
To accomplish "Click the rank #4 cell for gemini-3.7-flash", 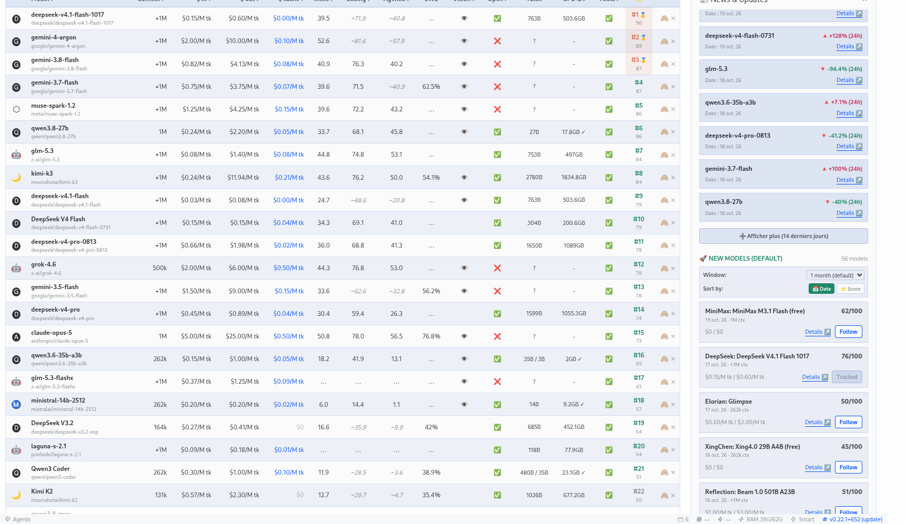I will coord(639,87).
